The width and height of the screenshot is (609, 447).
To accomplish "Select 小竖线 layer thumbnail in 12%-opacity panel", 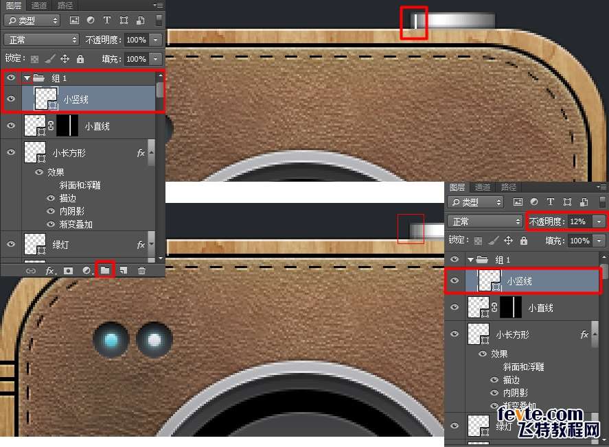I will coord(490,280).
